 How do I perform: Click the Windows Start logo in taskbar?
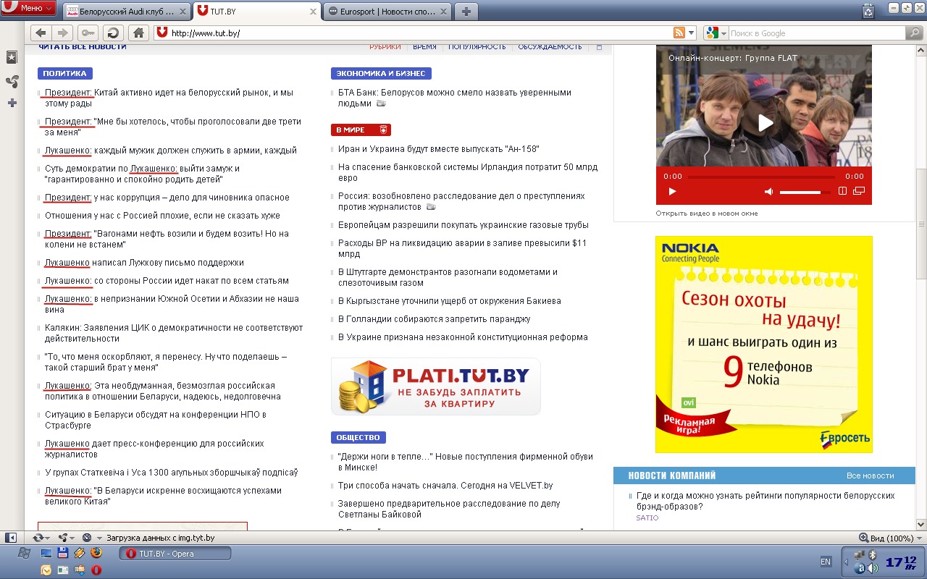click(23, 553)
